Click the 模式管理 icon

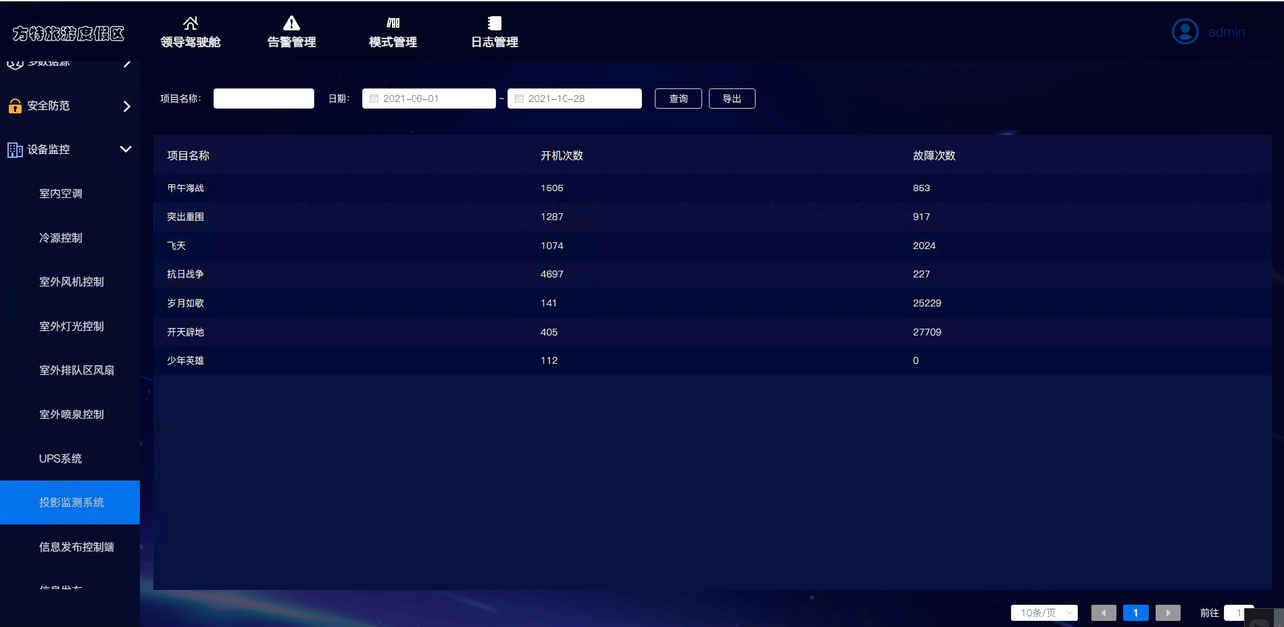[x=393, y=23]
